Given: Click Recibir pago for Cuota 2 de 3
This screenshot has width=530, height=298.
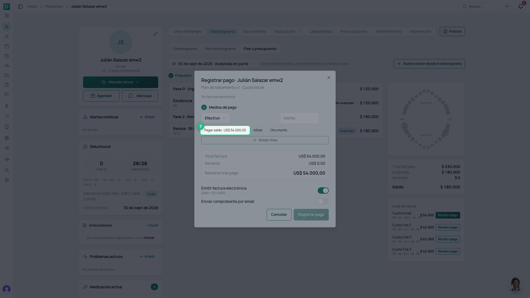Looking at the screenshot, I should coord(448,239).
